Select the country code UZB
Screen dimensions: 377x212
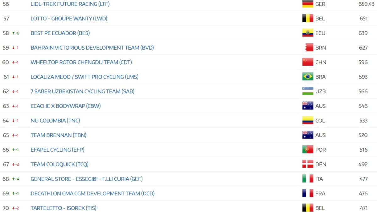point(320,91)
